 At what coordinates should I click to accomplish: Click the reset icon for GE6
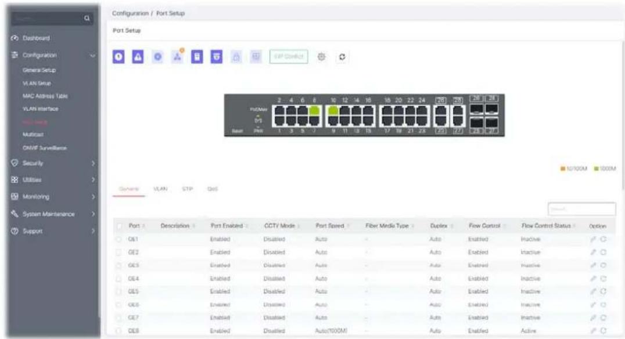[603, 304]
